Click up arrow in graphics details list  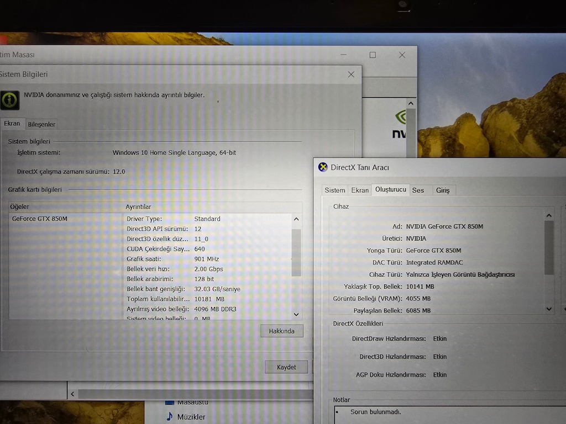pos(296,219)
